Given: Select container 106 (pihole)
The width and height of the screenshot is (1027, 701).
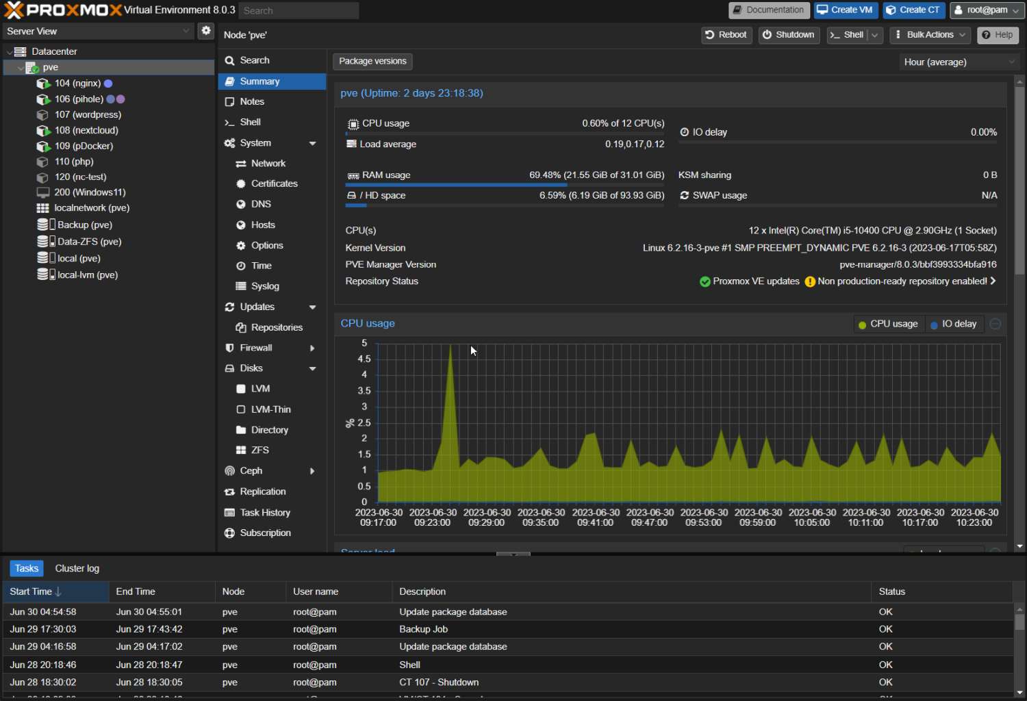Looking at the screenshot, I should coord(79,99).
